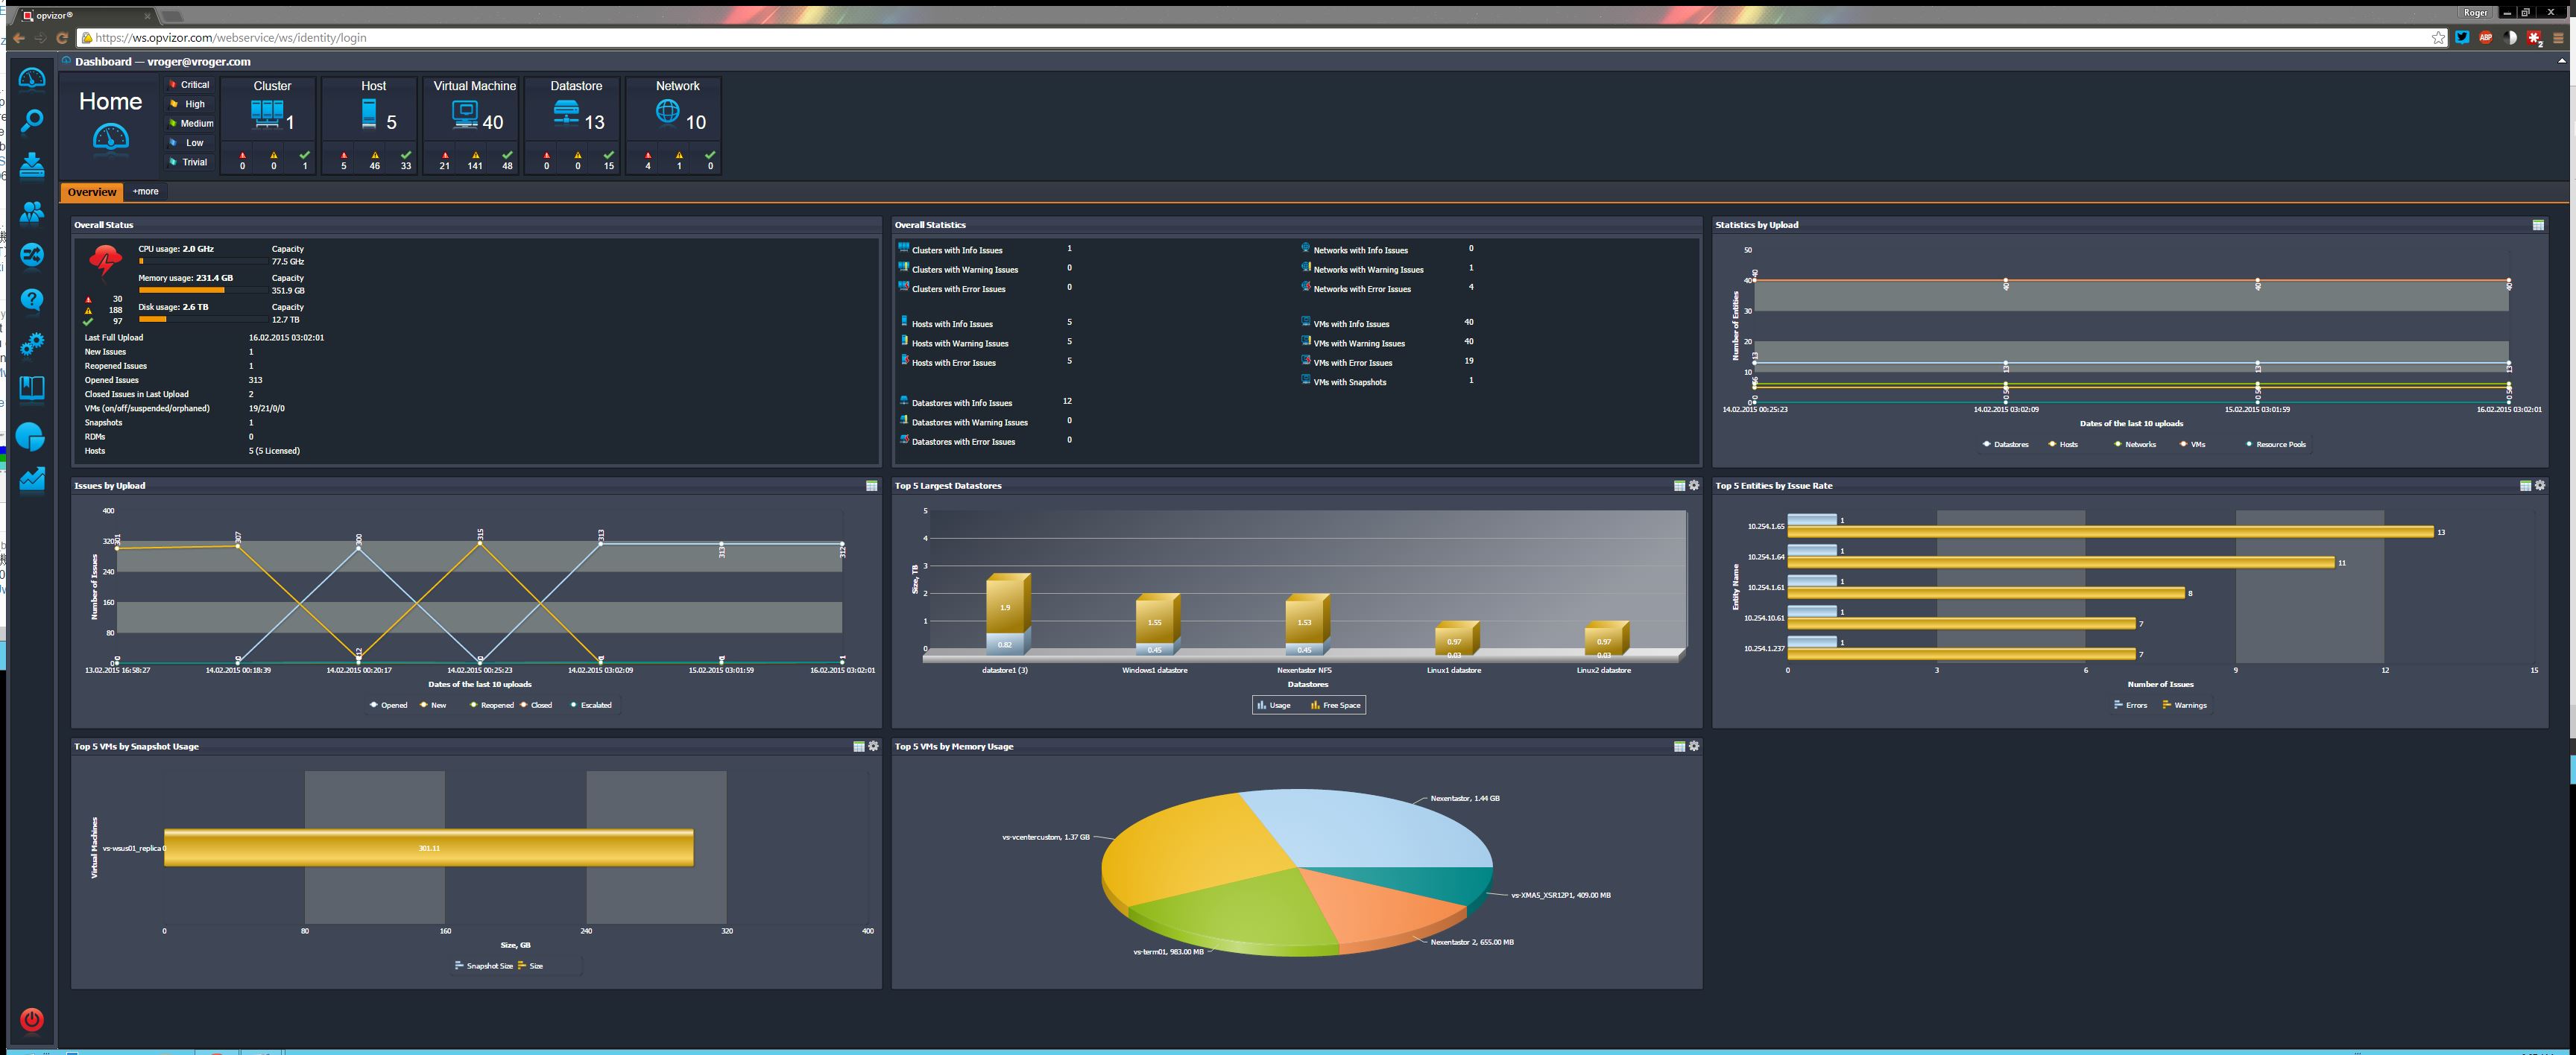This screenshot has width=2576, height=1055.
Task: Click the pie chart sidebar icon
Action: click(31, 436)
